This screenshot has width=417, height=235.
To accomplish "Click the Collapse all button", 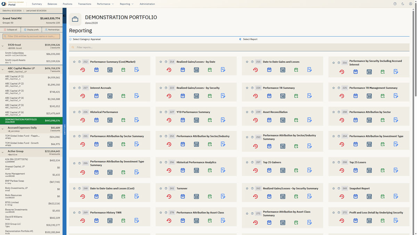I will (10, 30).
